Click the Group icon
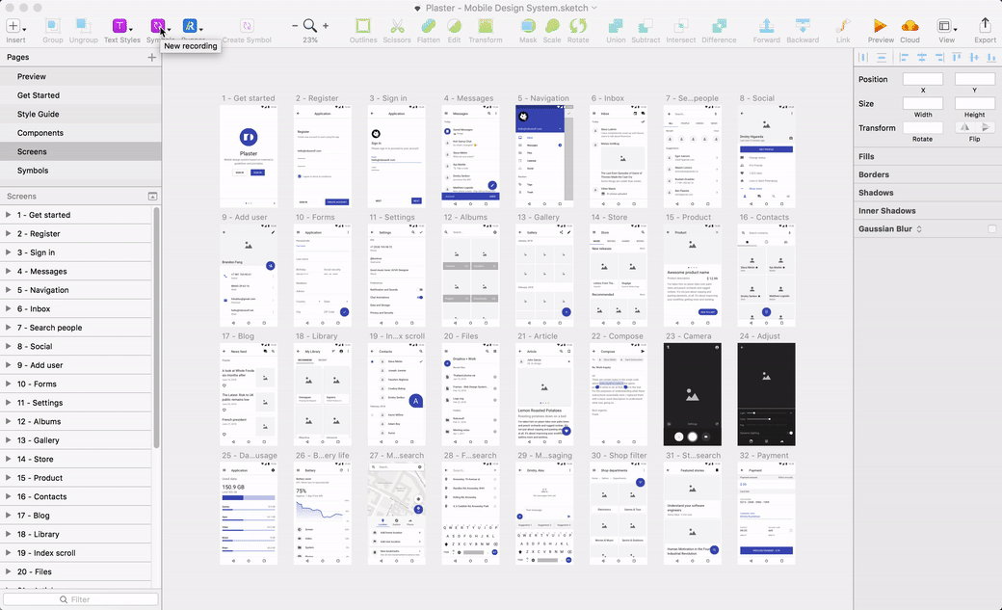Viewport: 1002px width, 610px height. (52, 26)
